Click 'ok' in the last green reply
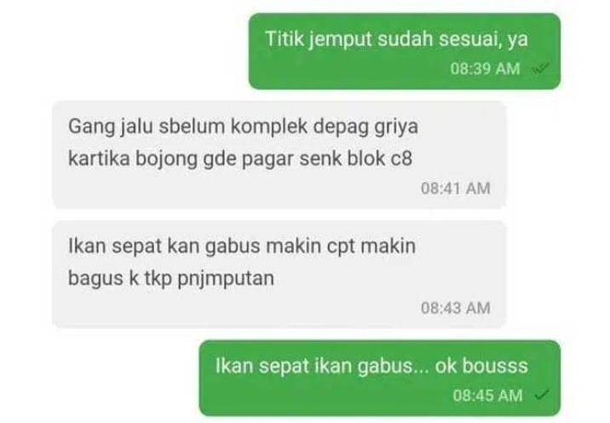The width and height of the screenshot is (610, 423). [x=446, y=367]
